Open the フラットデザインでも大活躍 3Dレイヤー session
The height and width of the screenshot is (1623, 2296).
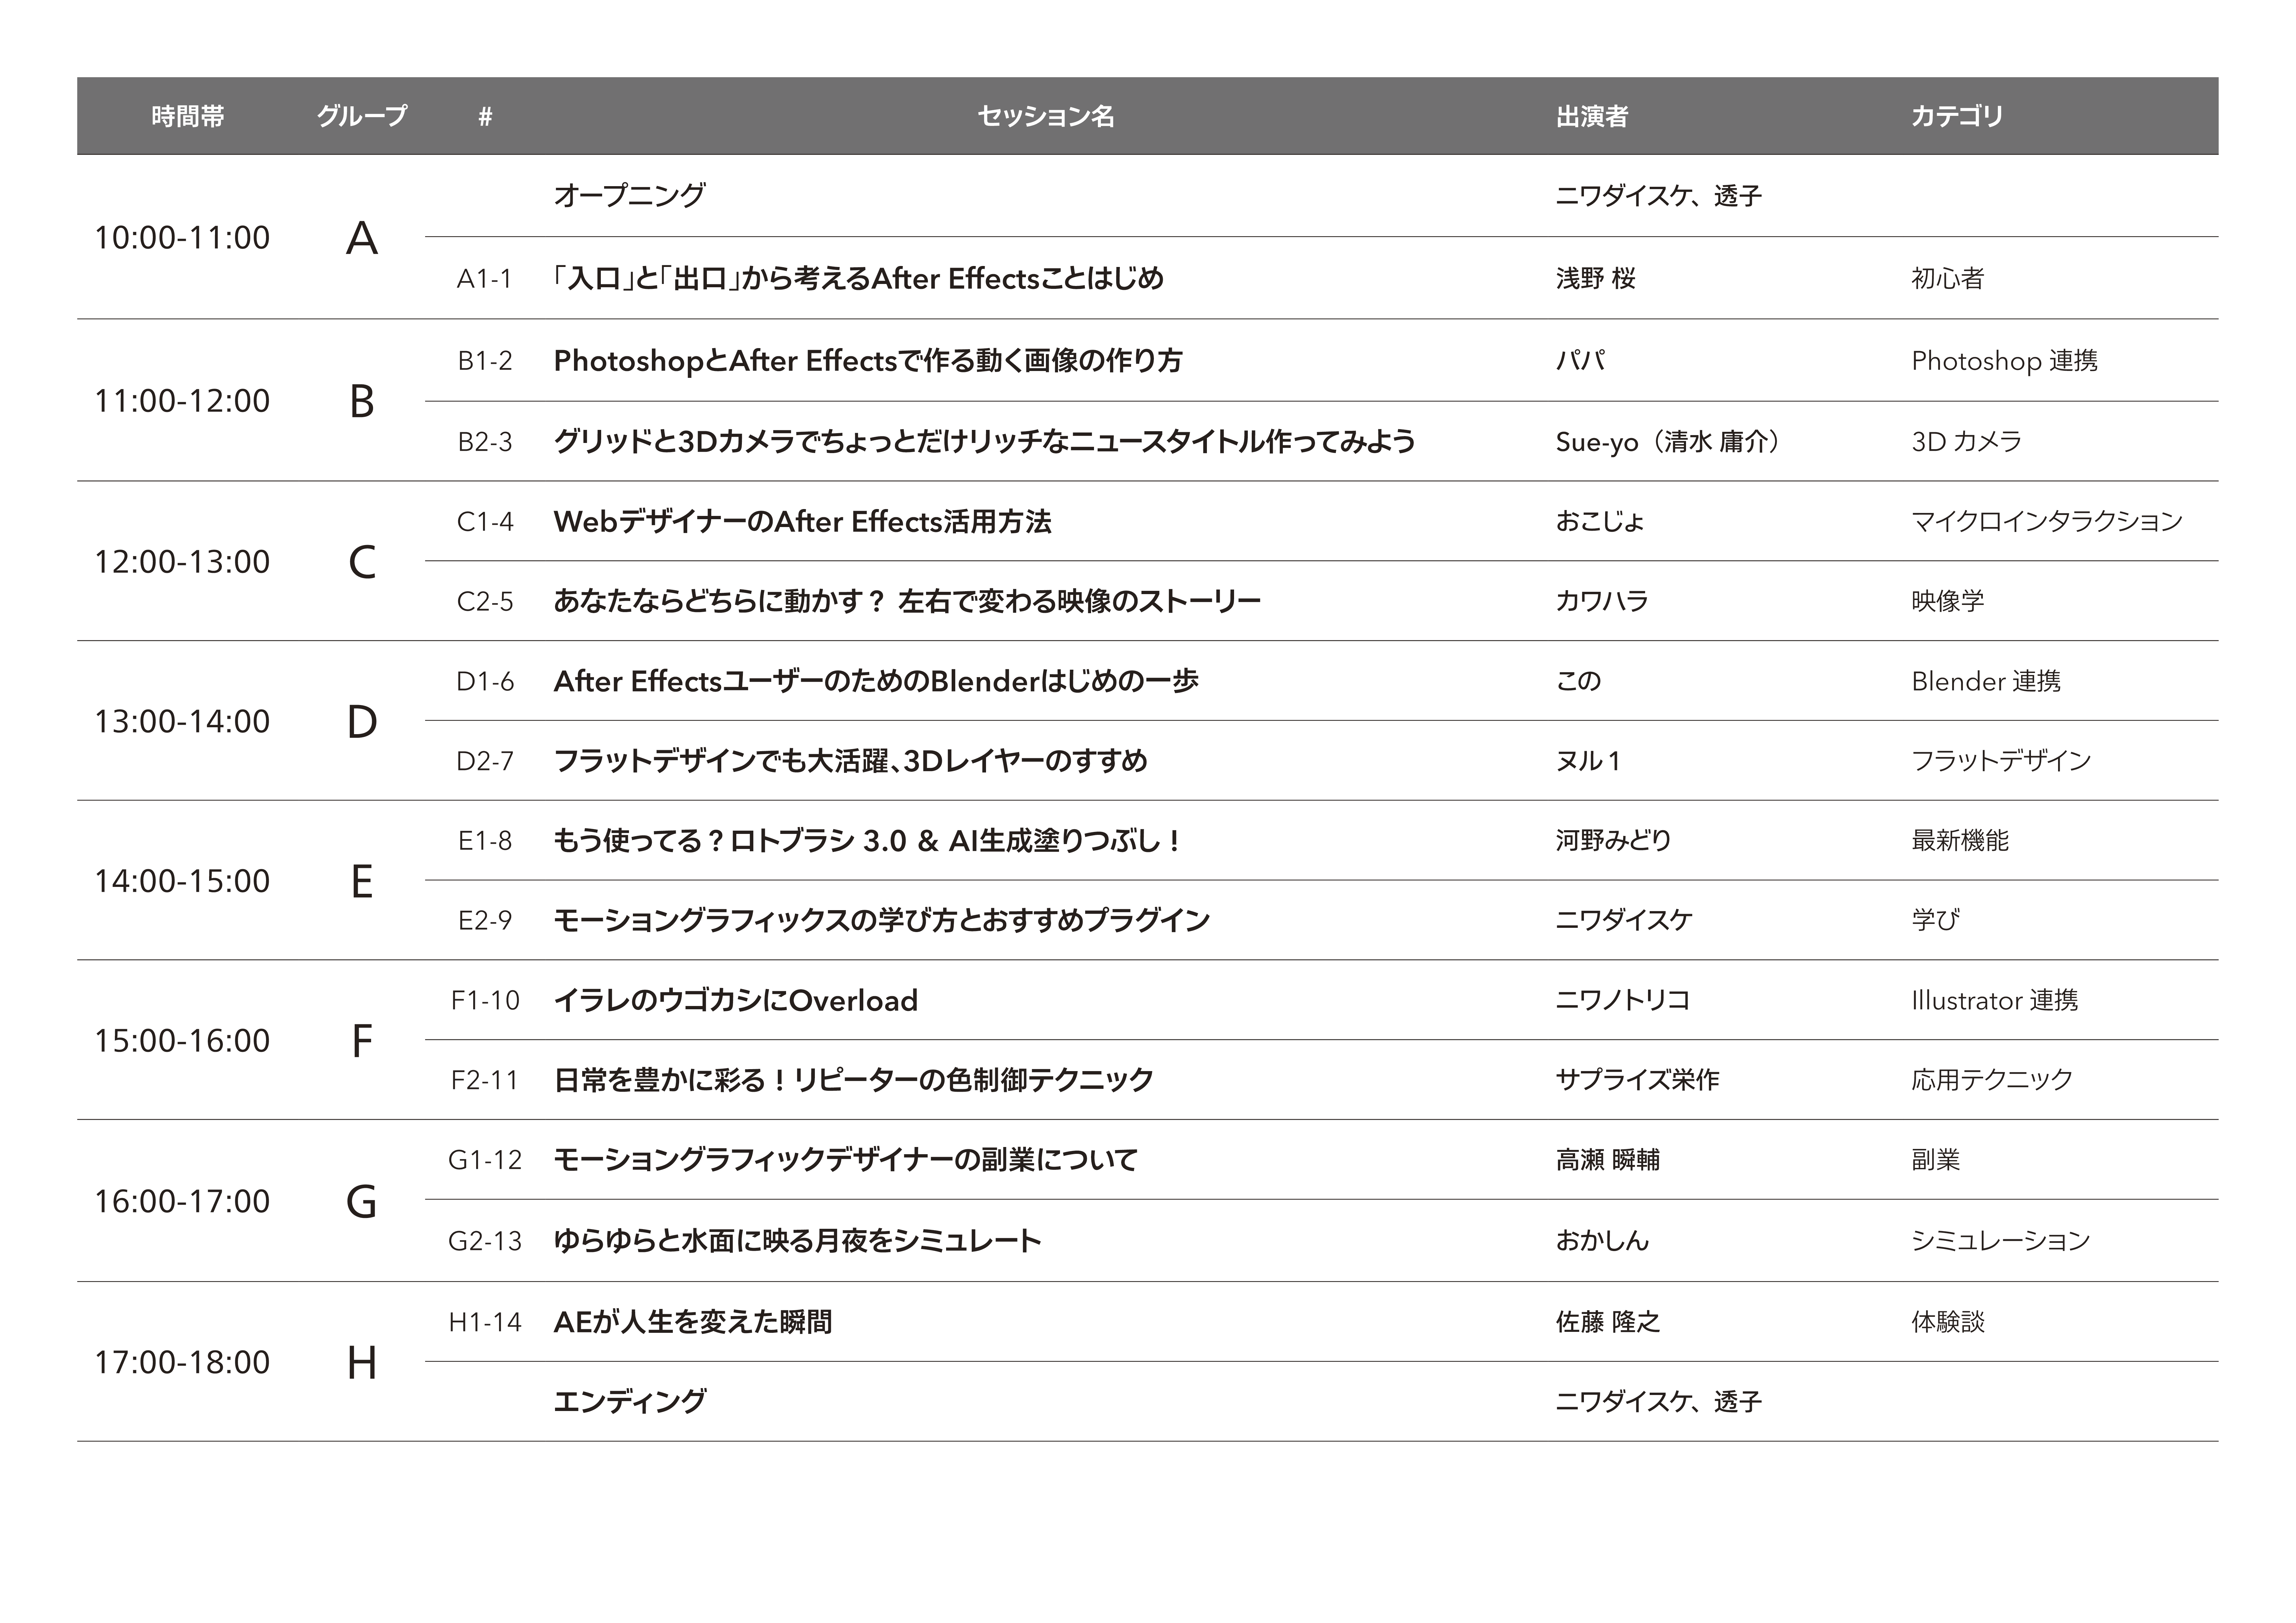coord(851,761)
